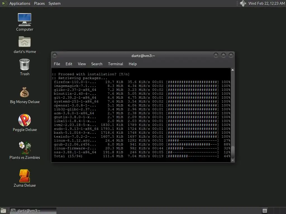Open the terminal View menu
The image size is (286, 214).
tap(82, 64)
